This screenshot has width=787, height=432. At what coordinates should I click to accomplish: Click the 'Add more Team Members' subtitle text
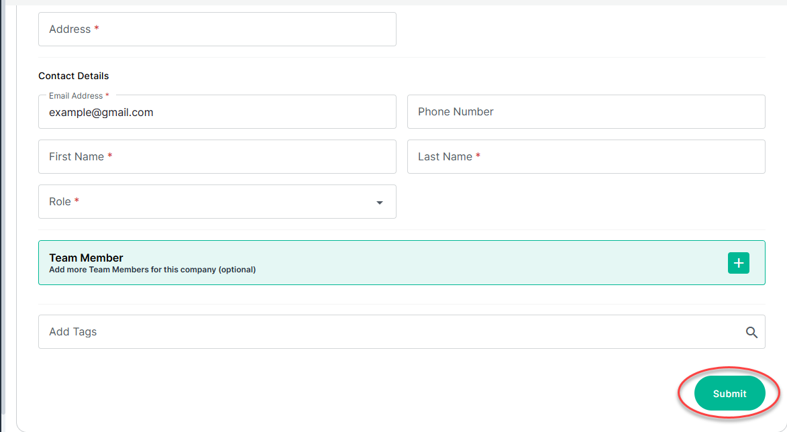(152, 270)
